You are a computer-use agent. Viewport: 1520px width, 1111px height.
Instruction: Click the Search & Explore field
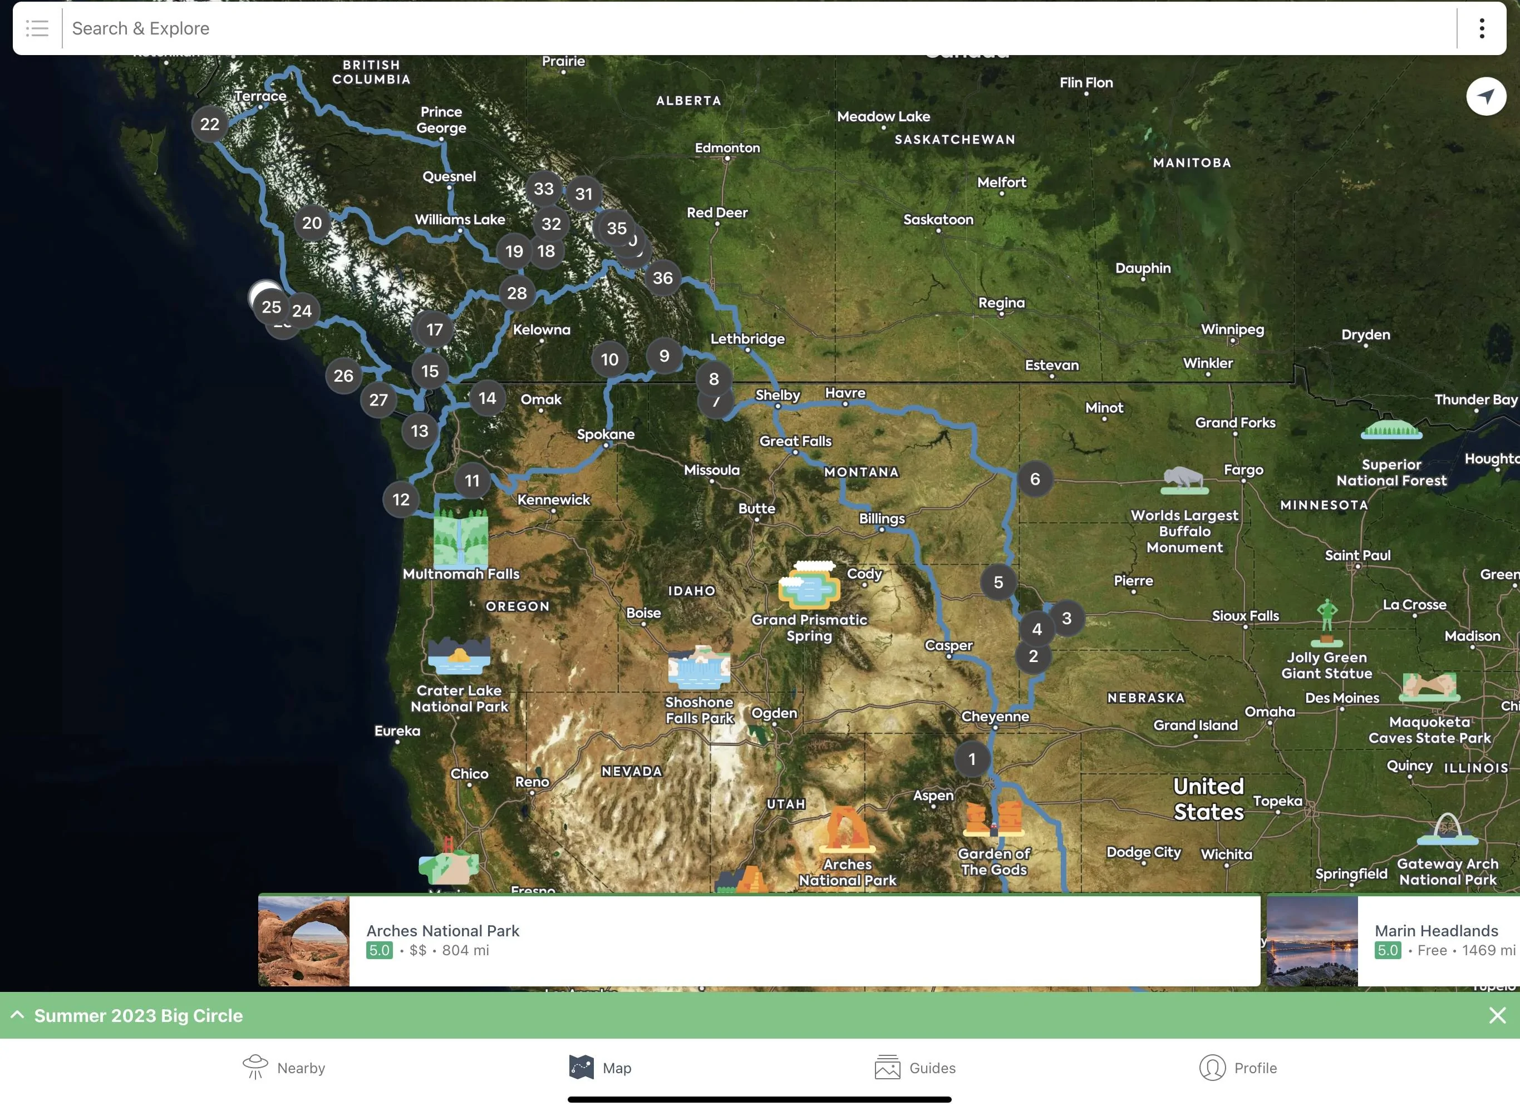coord(759,28)
